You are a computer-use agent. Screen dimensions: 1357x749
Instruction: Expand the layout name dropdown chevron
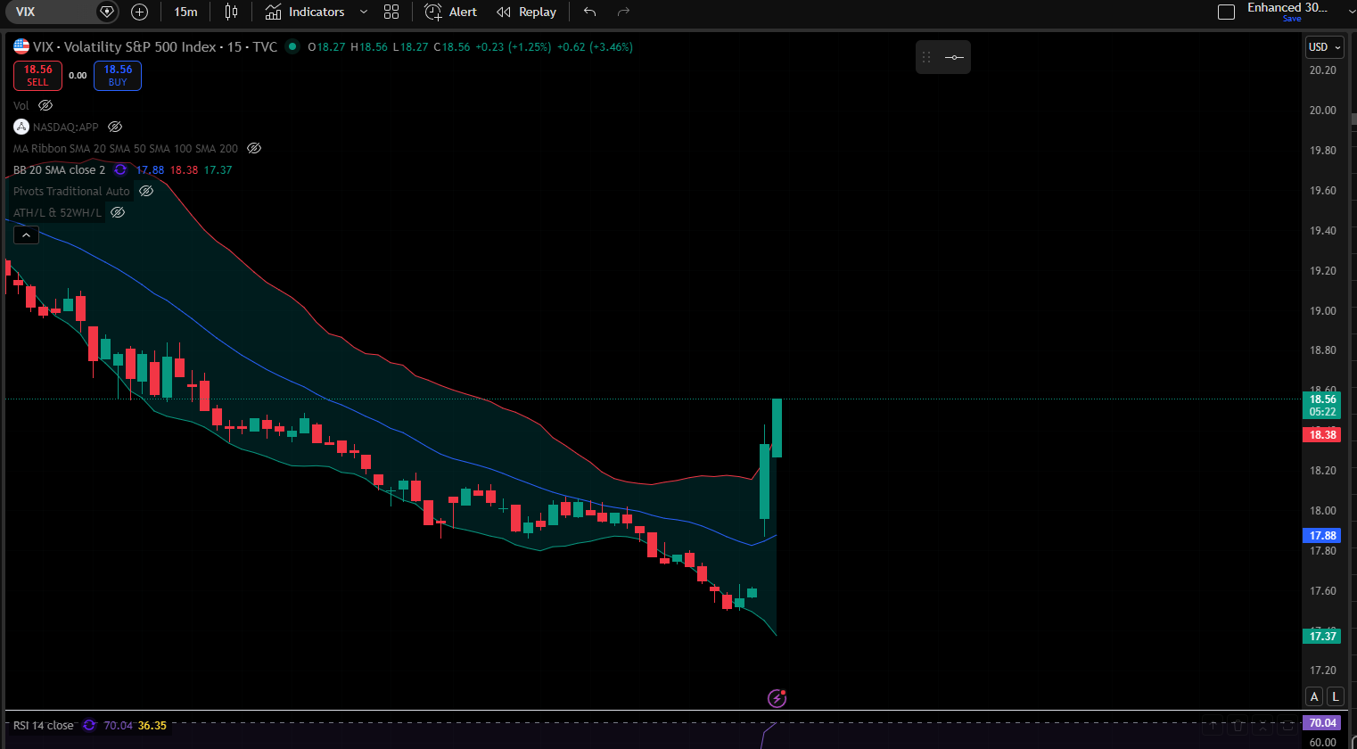pos(1352,12)
